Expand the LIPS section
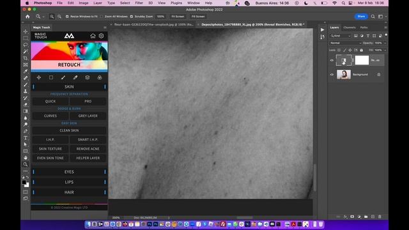This screenshot has height=230, width=409. (x=69, y=182)
